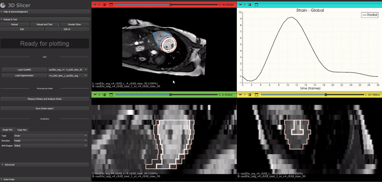Open the AHA Region dropdown set to Global

point(51,145)
